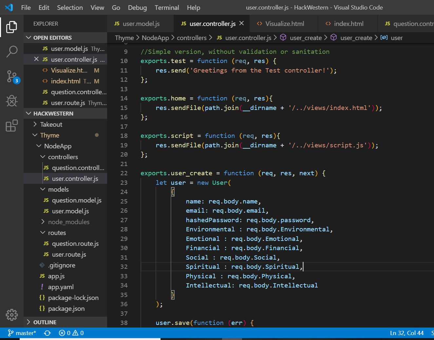Close user.controller.js in Open Editors list
The height and width of the screenshot is (340, 434).
(36, 59)
